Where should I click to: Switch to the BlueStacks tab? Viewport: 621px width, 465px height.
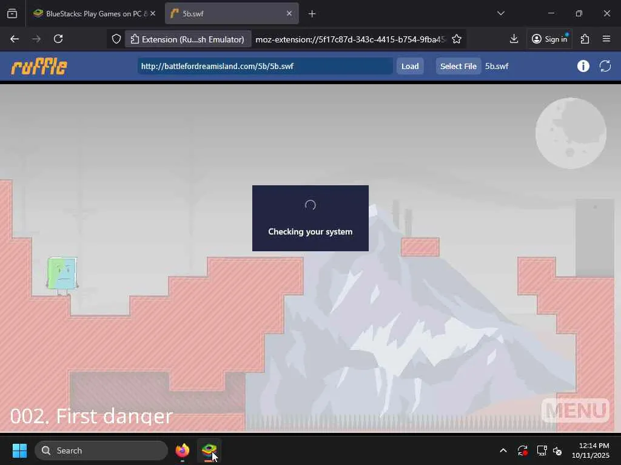click(x=94, y=13)
